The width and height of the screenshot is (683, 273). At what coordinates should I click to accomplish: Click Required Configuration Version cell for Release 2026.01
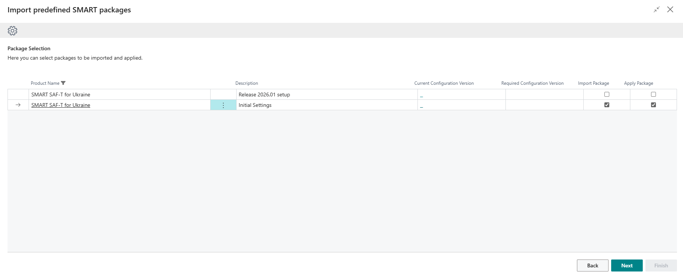pyautogui.click(x=545, y=94)
